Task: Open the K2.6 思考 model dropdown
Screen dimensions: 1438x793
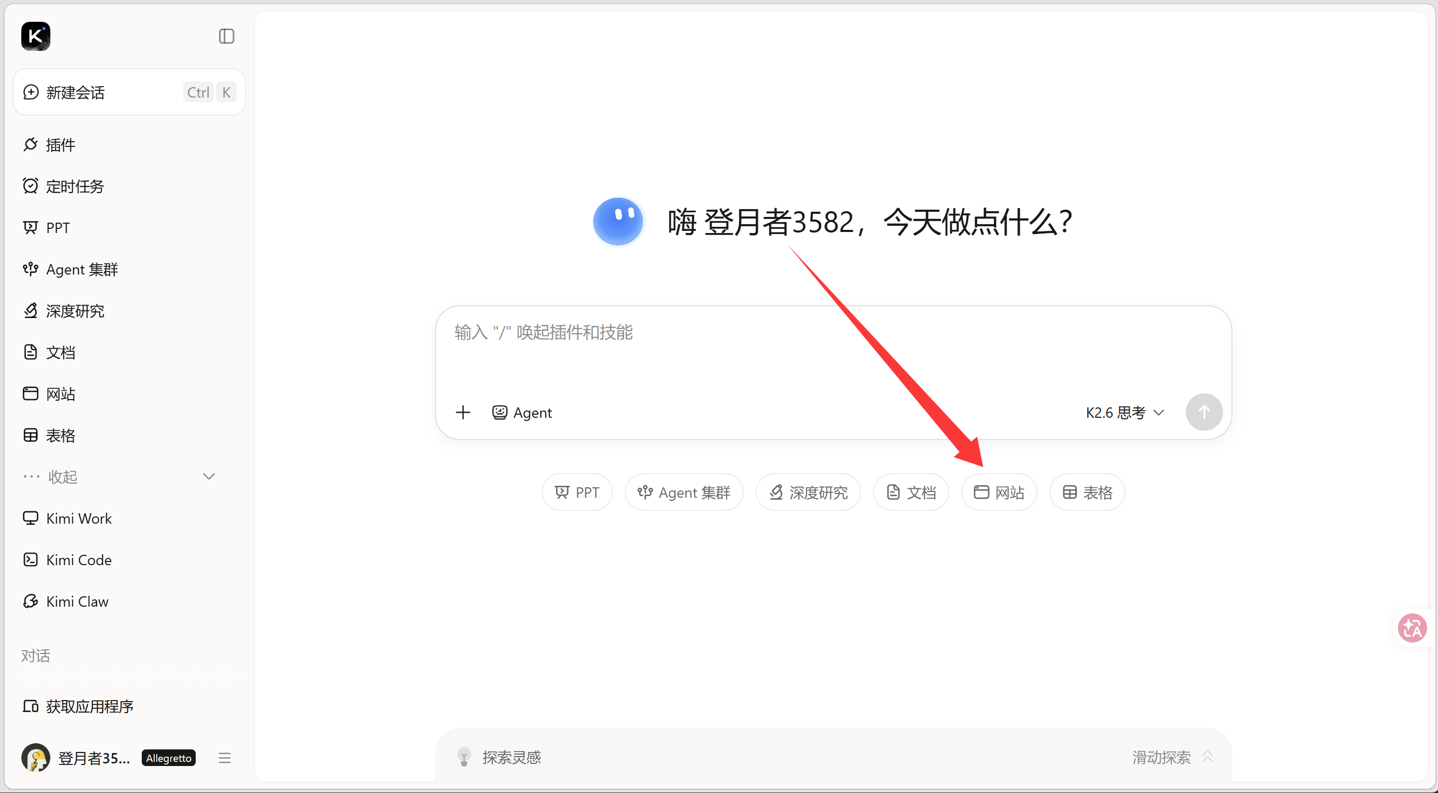Action: (x=1125, y=413)
